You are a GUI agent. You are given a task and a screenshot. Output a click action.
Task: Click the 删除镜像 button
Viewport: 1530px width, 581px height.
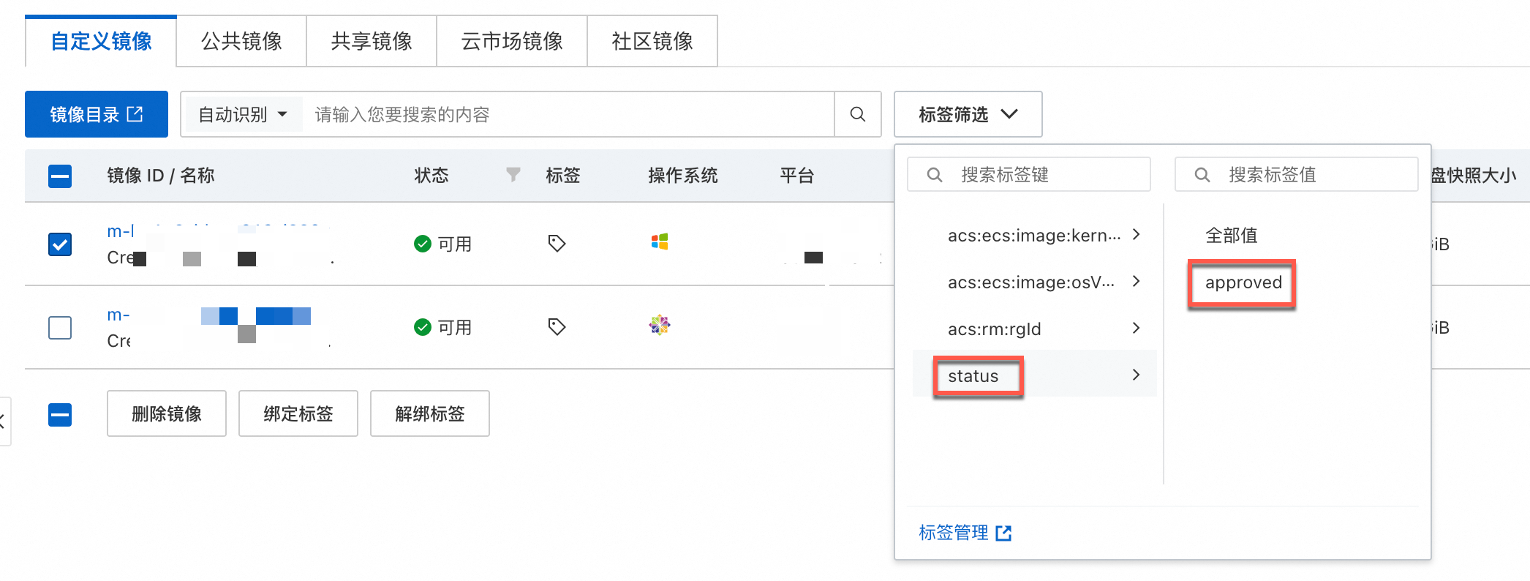(167, 413)
